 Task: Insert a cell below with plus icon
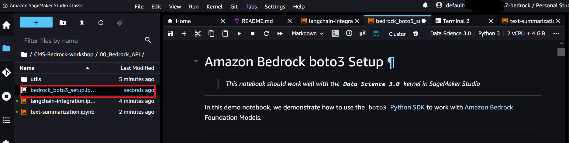point(184,34)
